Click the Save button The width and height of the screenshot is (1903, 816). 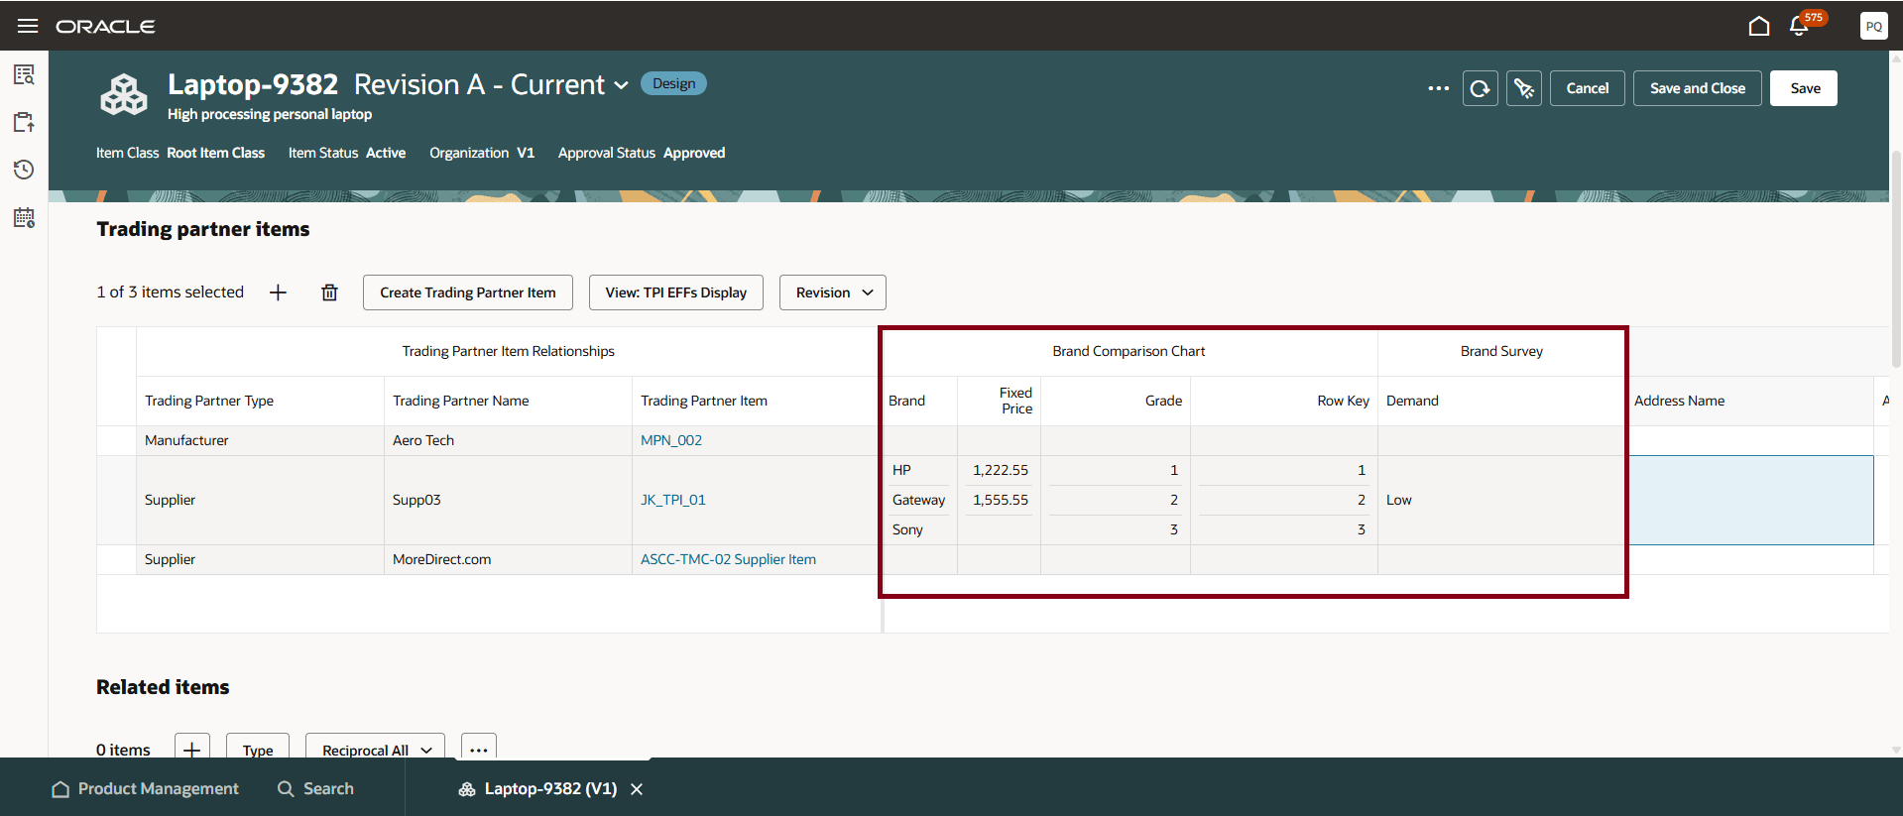(1804, 88)
